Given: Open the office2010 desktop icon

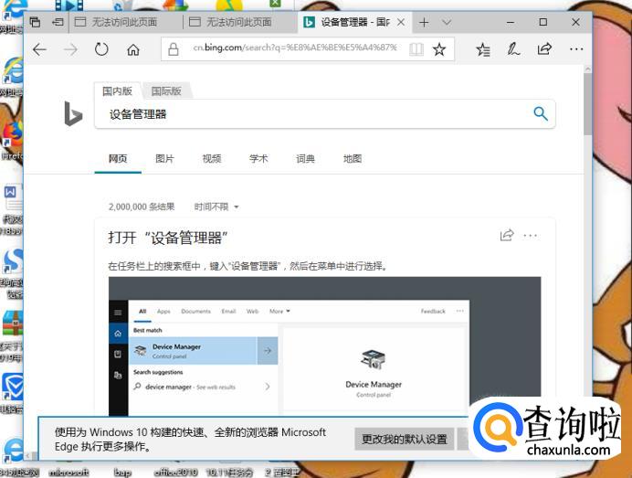Looking at the screenshot, I should (175, 472).
